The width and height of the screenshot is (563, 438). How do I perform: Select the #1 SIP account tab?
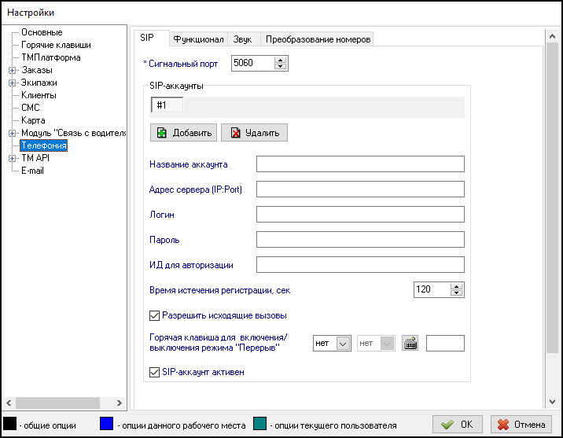point(166,105)
